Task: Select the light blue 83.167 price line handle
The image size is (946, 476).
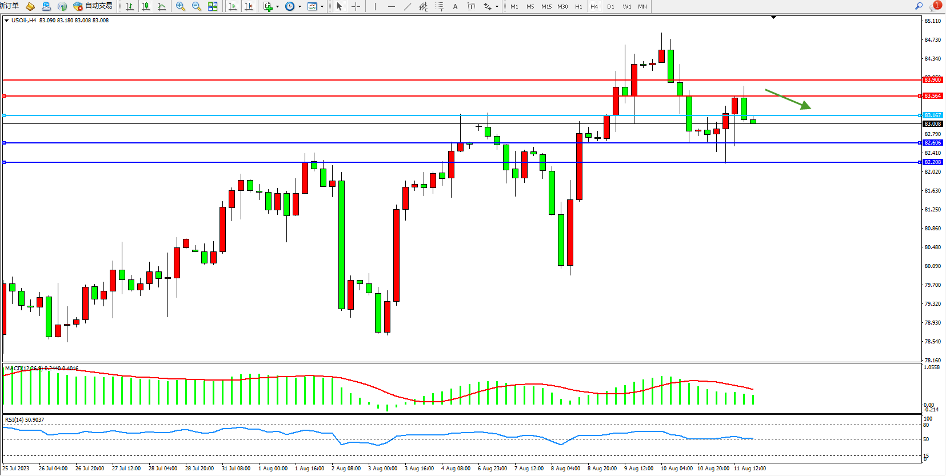Action: (5, 115)
